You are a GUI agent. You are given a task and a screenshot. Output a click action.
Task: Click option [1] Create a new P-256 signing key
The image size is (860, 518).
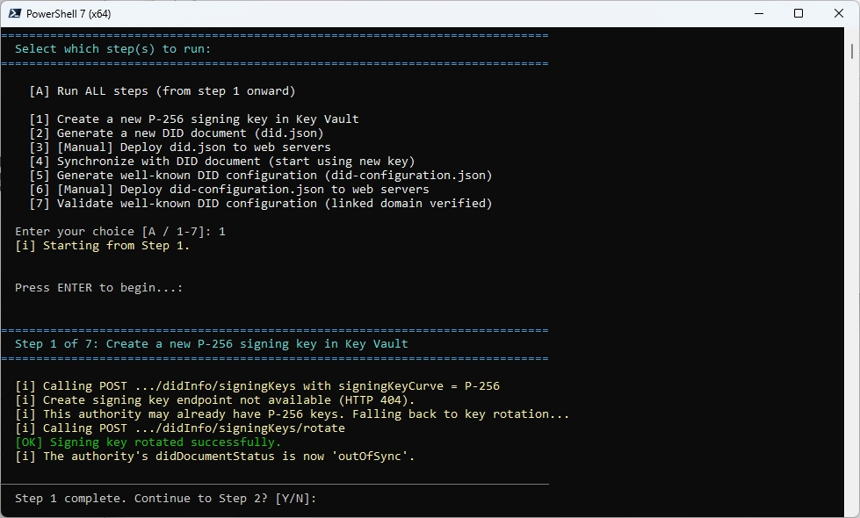tap(193, 119)
